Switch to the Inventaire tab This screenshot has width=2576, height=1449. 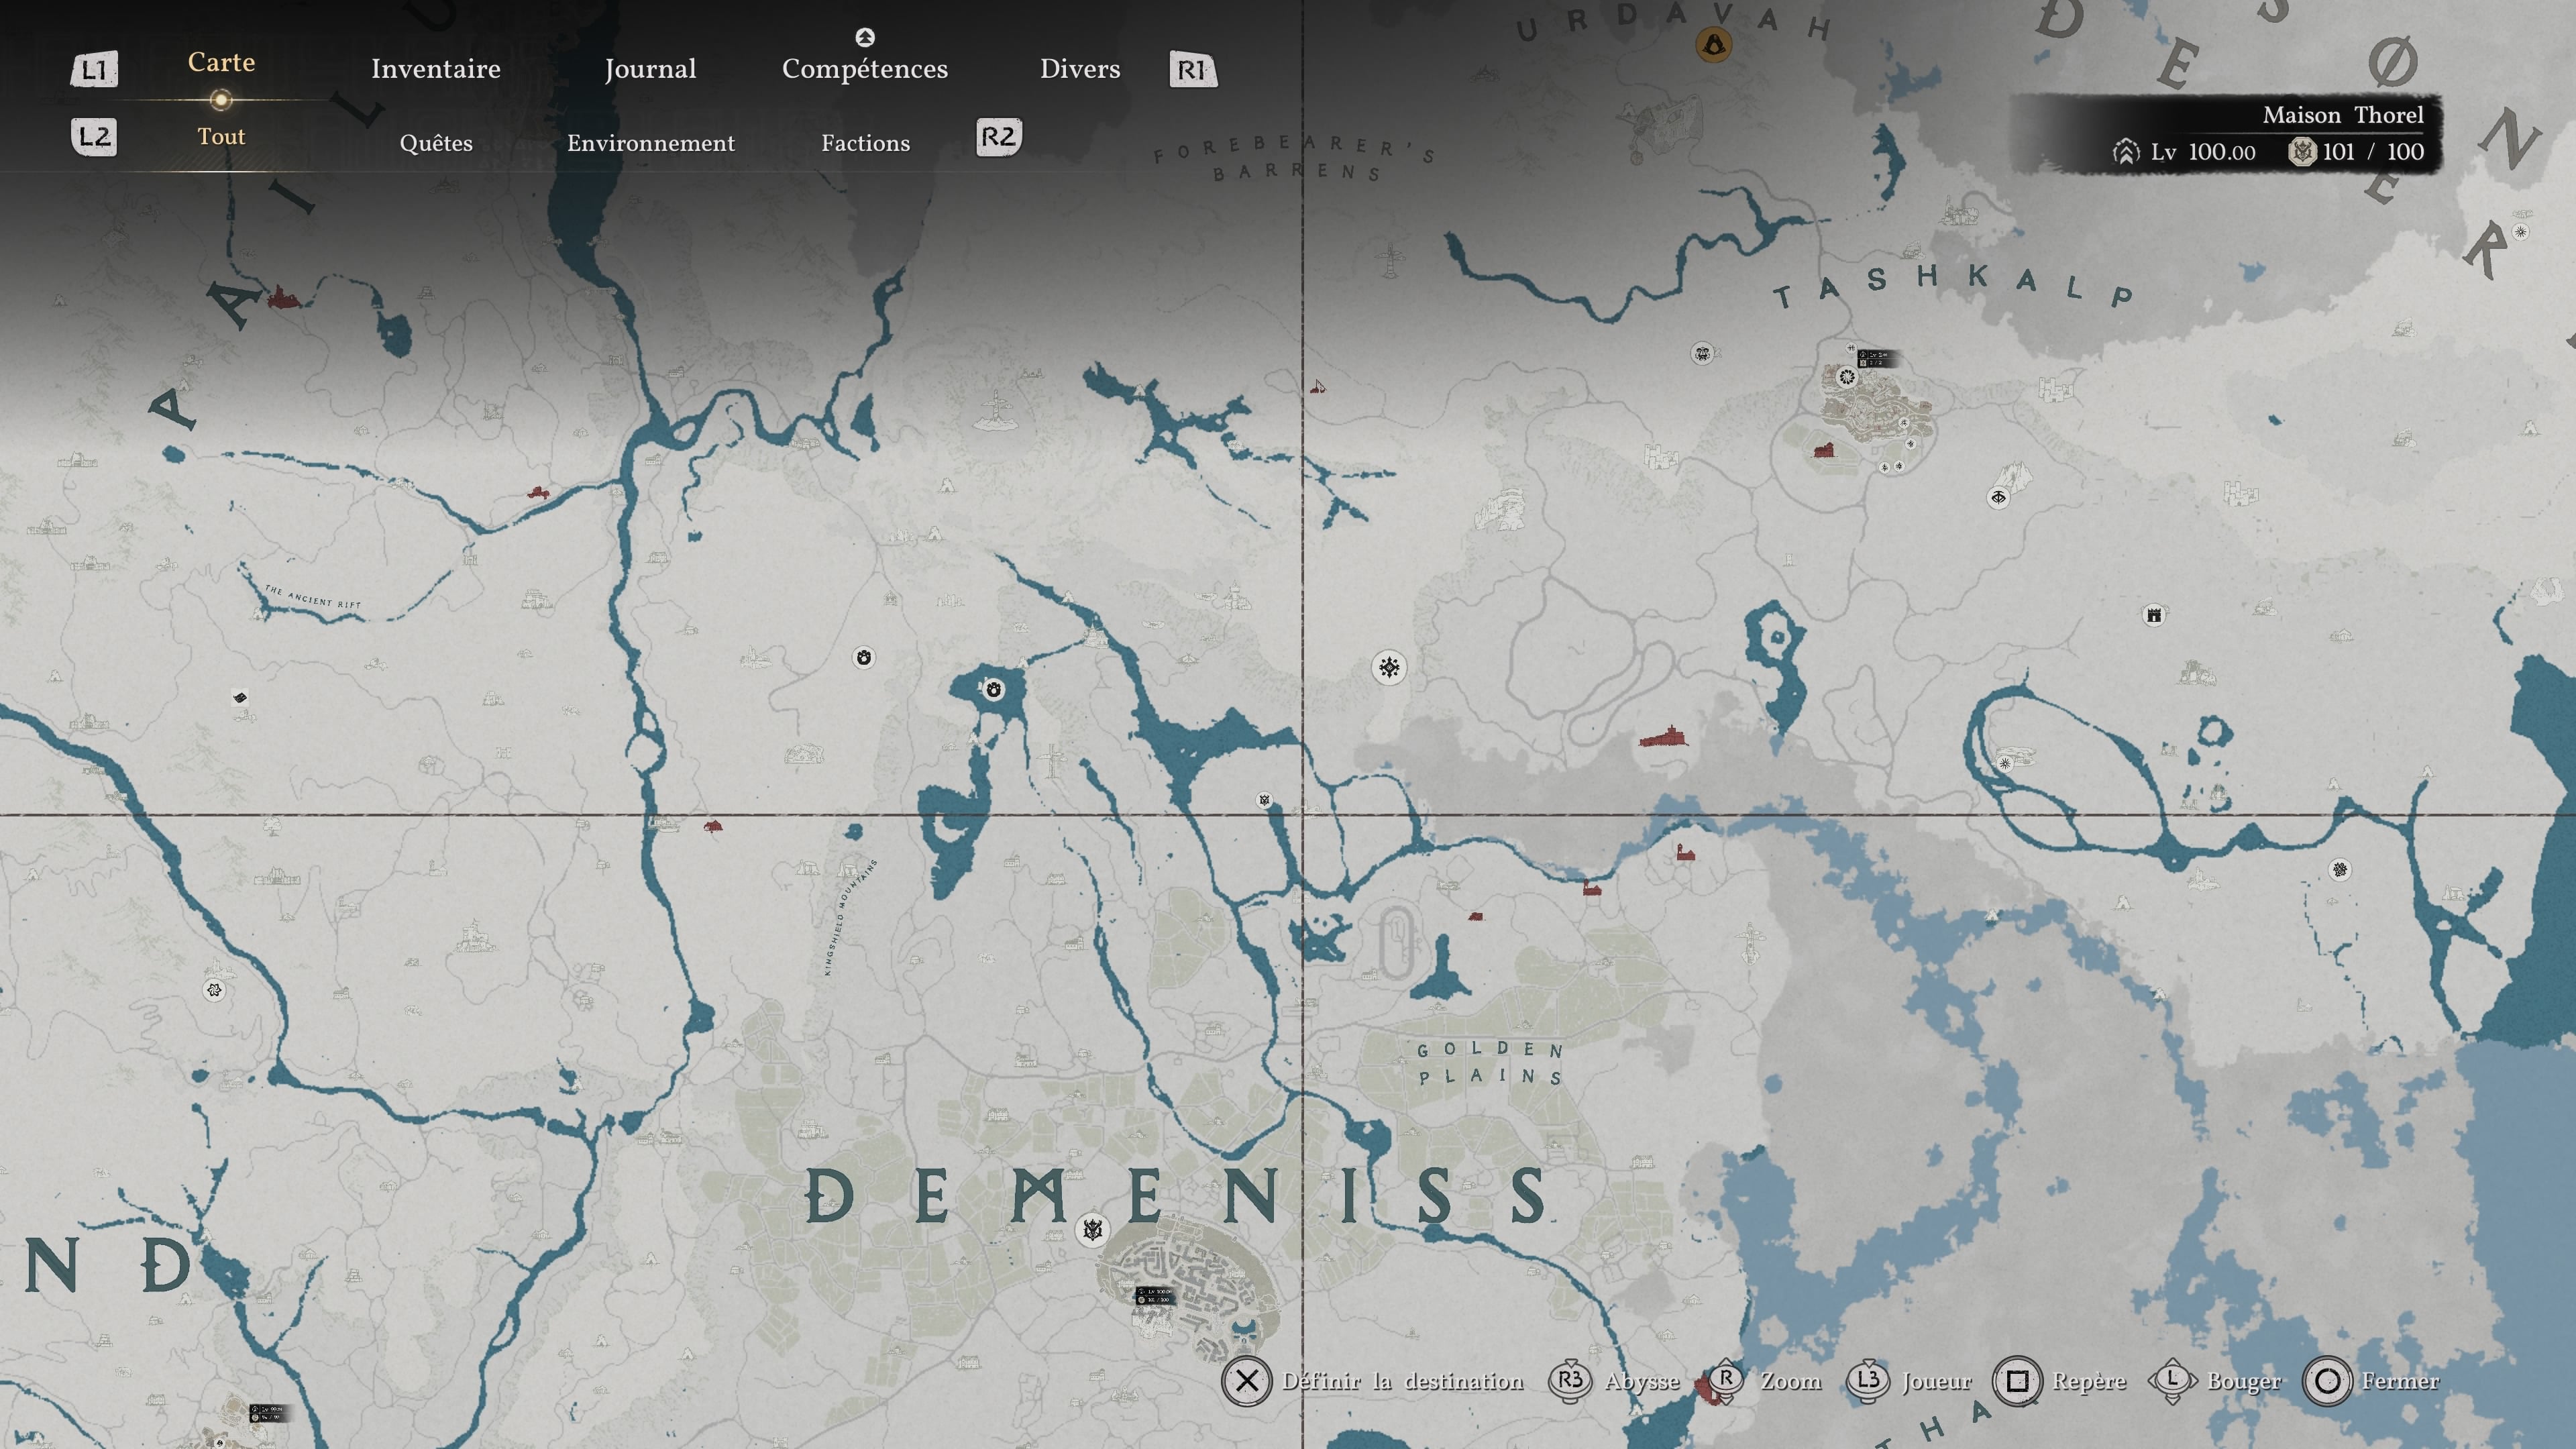tap(436, 69)
